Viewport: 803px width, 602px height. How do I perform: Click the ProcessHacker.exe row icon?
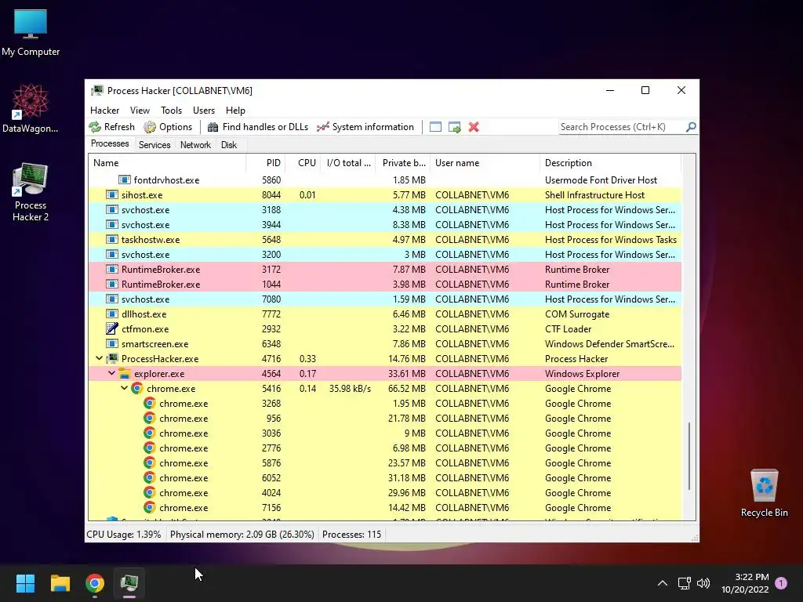112,358
